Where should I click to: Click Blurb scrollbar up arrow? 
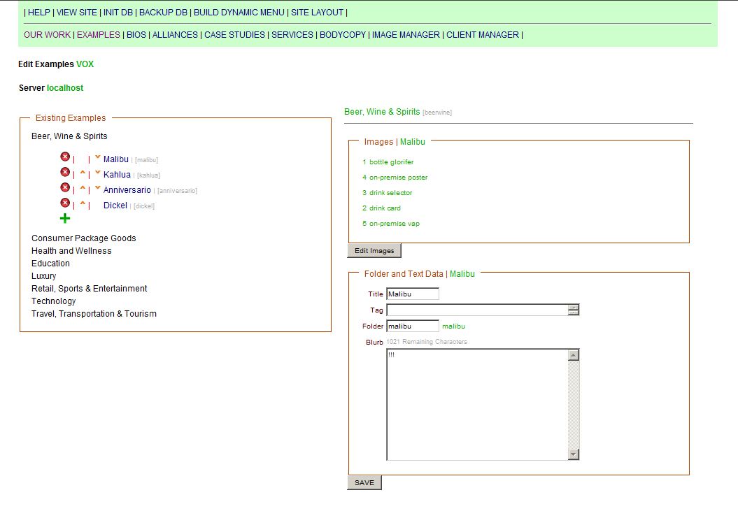tap(574, 355)
